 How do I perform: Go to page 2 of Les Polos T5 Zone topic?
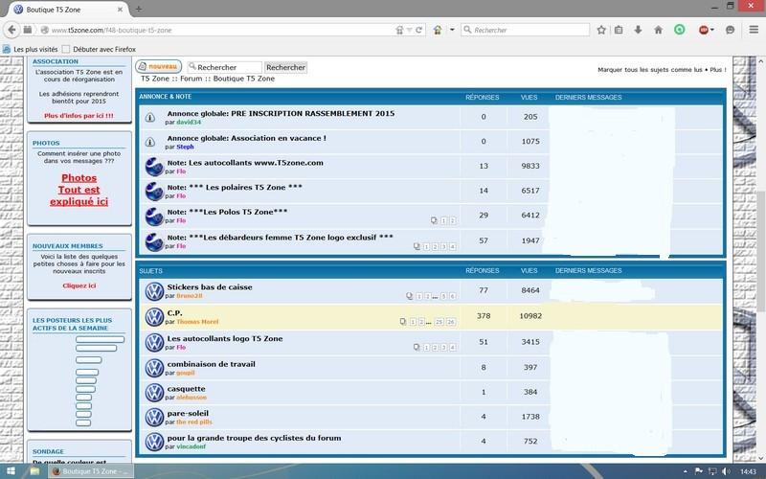pos(452,221)
